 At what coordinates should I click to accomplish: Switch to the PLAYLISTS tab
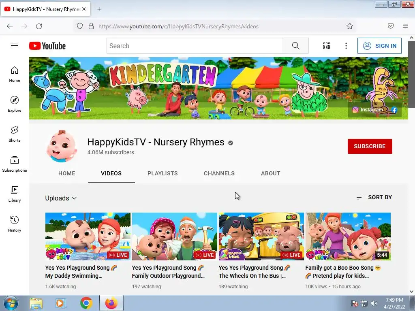click(x=163, y=173)
